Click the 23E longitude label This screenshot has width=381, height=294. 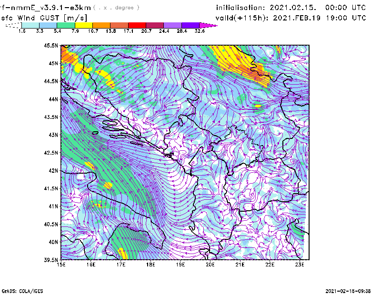click(x=300, y=265)
